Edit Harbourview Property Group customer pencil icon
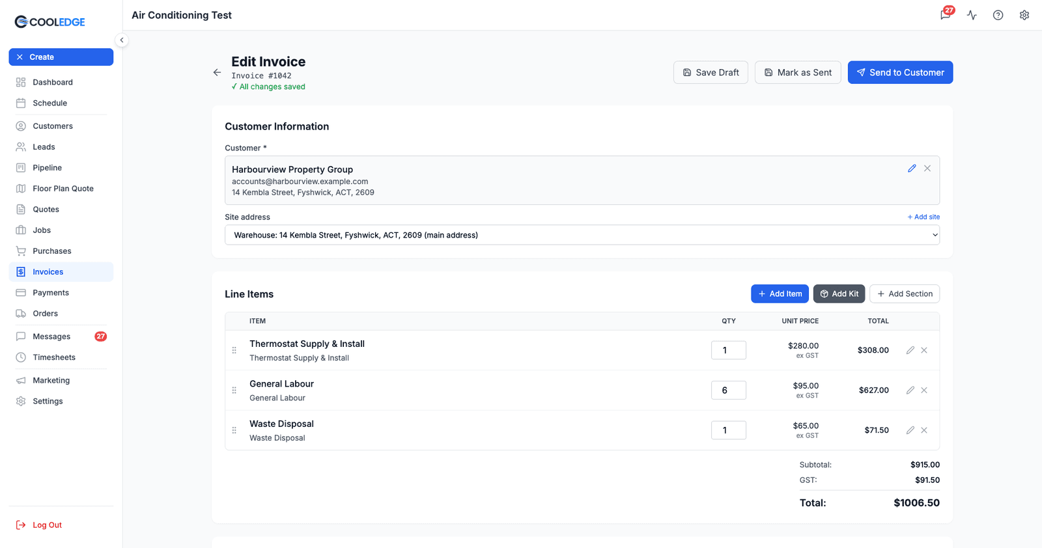This screenshot has height=548, width=1042. coord(912,169)
